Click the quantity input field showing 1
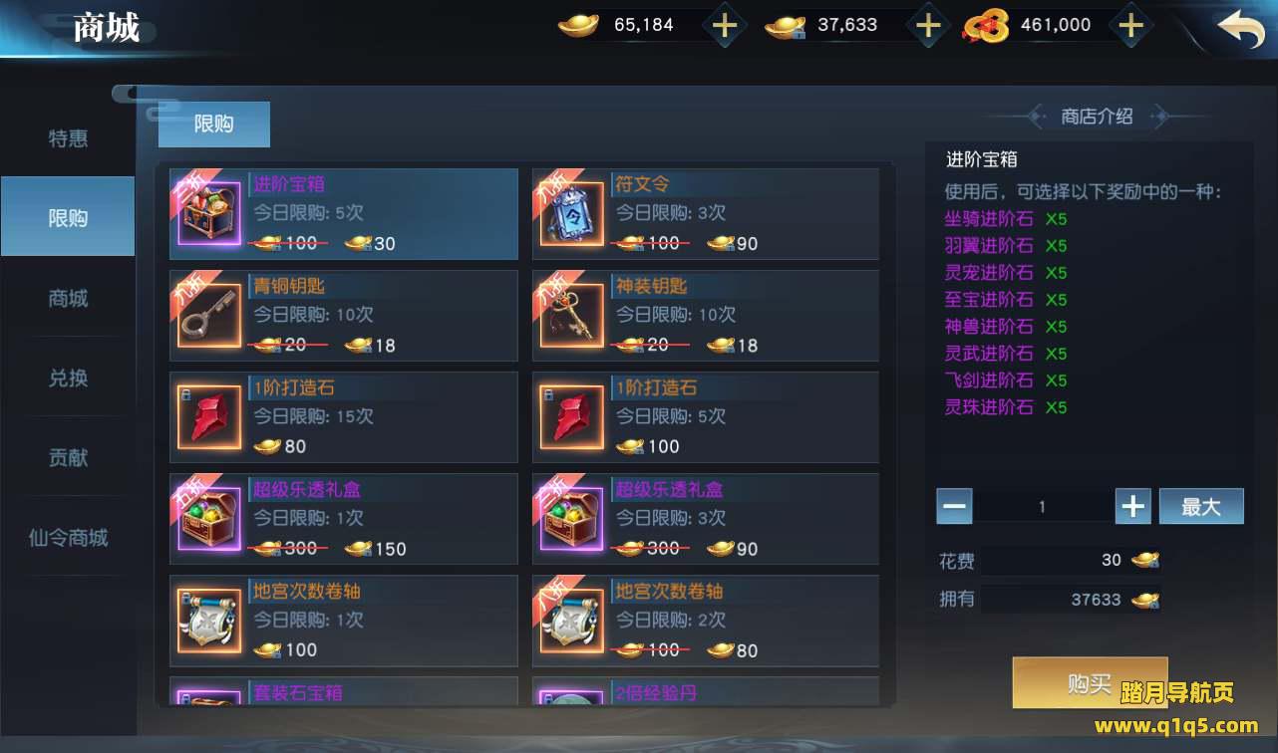Screen dimensions: 1278x753 [x=1043, y=506]
